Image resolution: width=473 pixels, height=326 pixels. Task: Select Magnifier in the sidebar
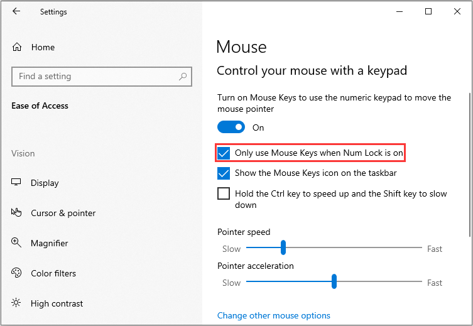(x=50, y=243)
